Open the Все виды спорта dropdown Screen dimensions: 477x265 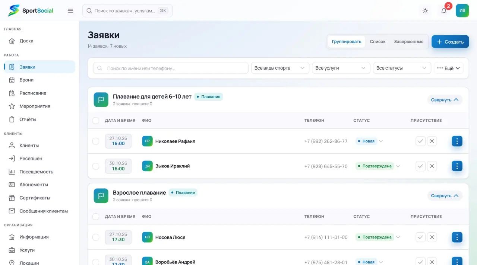pyautogui.click(x=280, y=68)
